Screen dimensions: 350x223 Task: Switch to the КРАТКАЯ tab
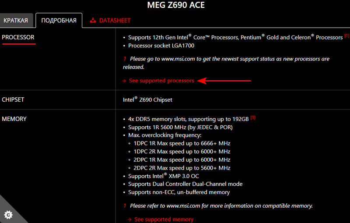pyautogui.click(x=16, y=20)
